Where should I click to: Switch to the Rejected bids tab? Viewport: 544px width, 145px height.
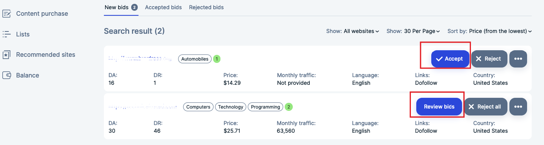[206, 7]
